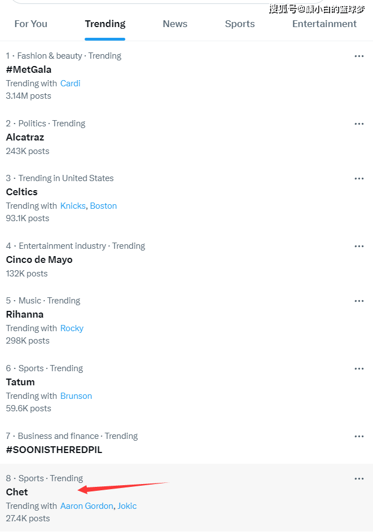
Task: Open more options for #MetGala trend
Action: (x=359, y=56)
